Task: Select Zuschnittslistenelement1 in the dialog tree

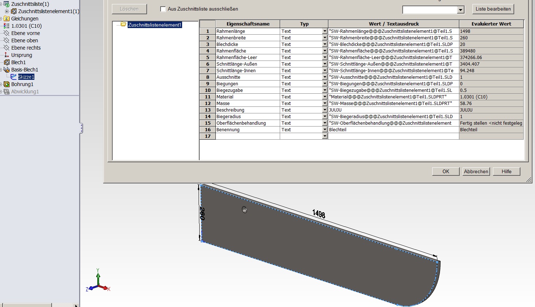Action: pyautogui.click(x=155, y=25)
